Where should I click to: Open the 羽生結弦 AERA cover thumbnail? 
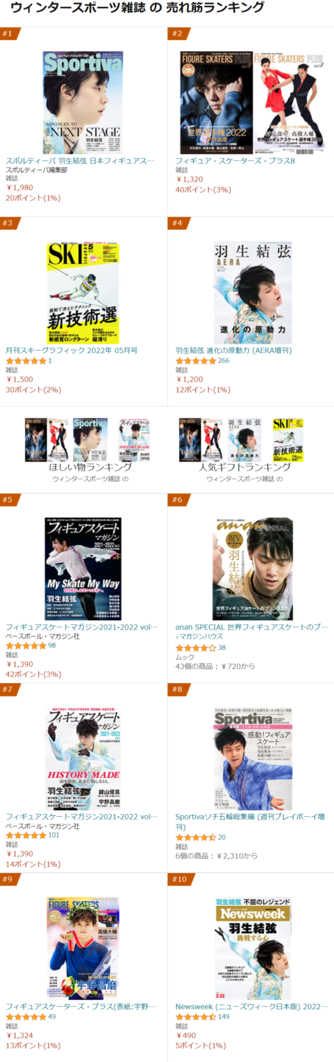pyautogui.click(x=252, y=293)
